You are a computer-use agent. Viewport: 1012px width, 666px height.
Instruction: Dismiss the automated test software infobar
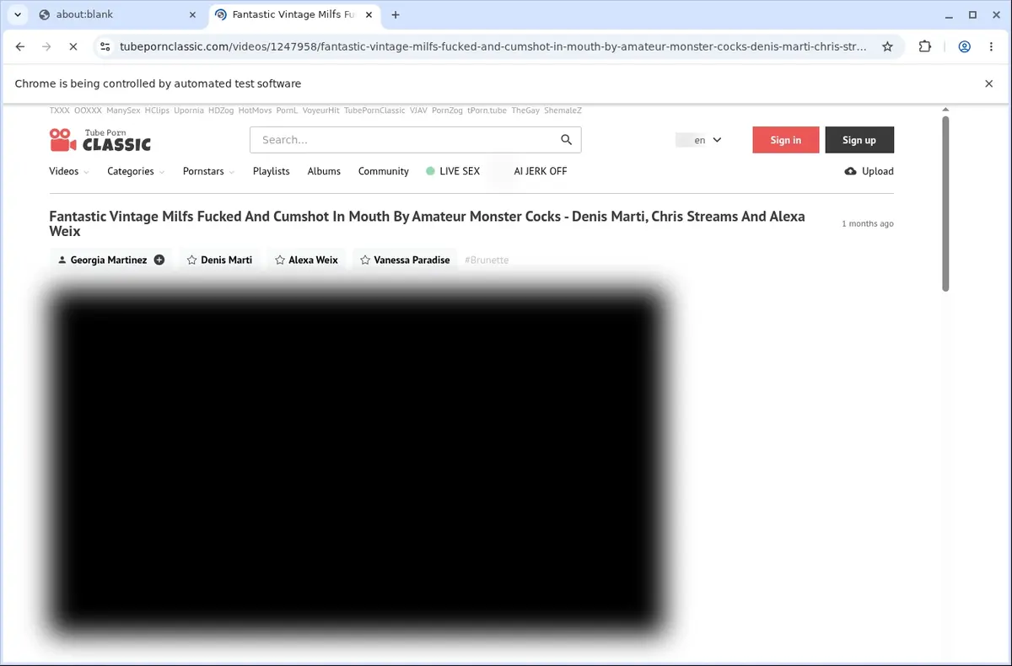point(989,83)
